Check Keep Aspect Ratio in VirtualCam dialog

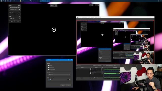(49, 70)
